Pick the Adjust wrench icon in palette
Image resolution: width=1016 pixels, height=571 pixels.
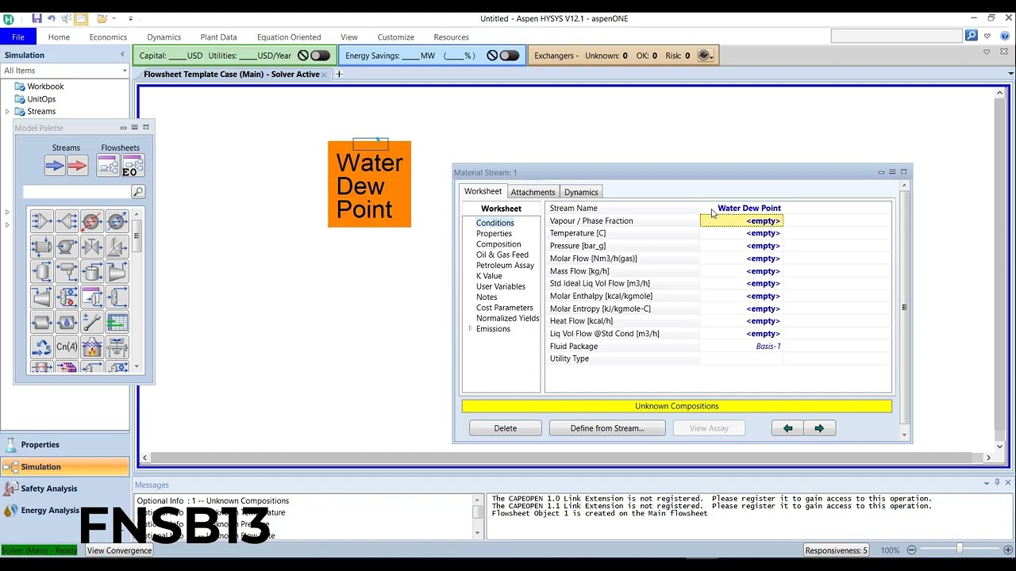point(92,323)
